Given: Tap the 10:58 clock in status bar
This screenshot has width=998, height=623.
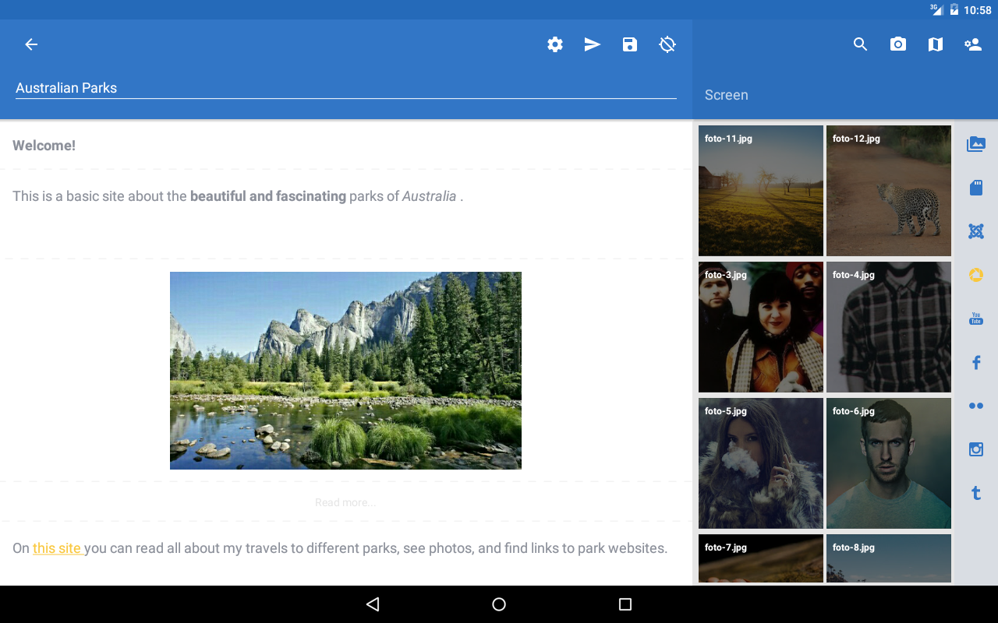Looking at the screenshot, I should (x=978, y=10).
